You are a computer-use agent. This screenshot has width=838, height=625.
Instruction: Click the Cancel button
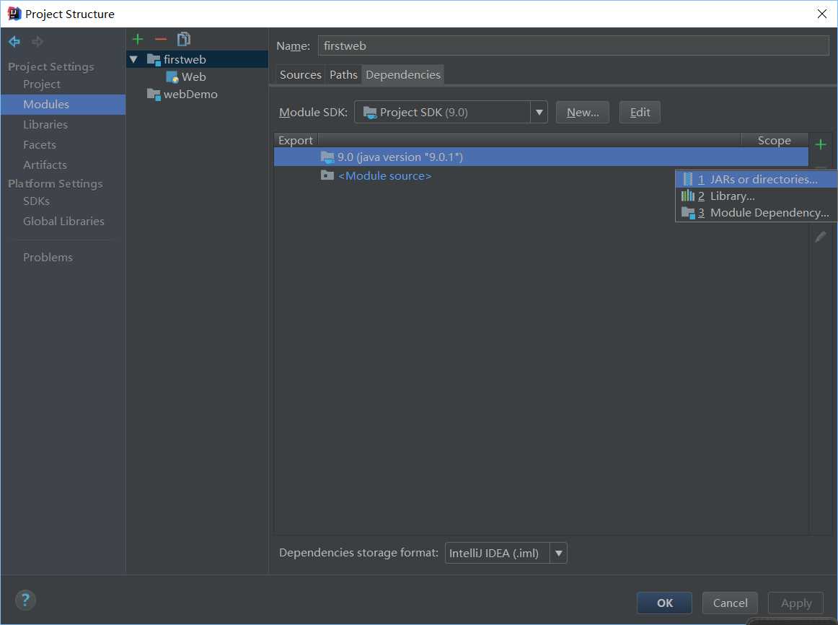pos(730,603)
